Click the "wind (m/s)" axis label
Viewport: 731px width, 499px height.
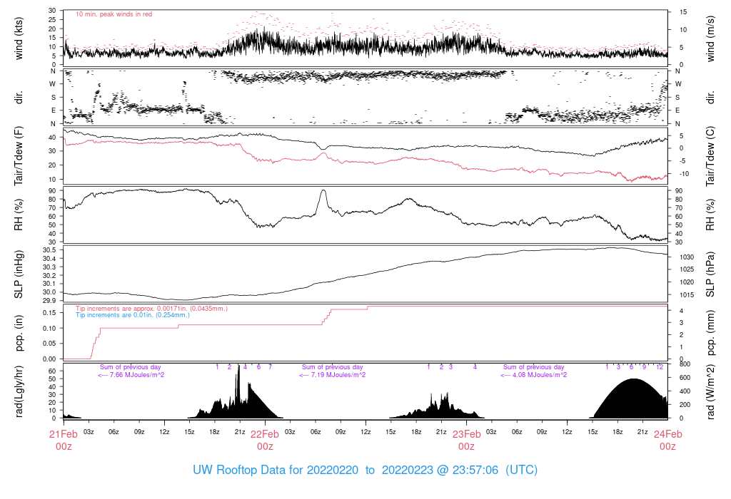tap(710, 38)
